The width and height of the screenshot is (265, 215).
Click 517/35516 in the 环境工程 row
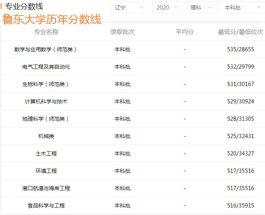click(240, 171)
